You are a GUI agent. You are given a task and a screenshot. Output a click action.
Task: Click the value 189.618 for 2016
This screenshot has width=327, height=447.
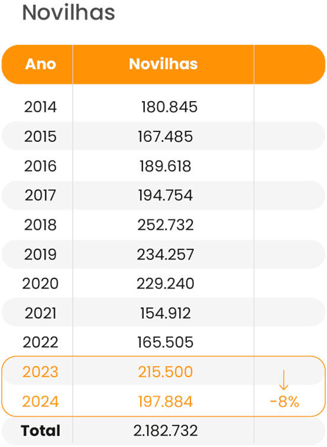tap(166, 166)
